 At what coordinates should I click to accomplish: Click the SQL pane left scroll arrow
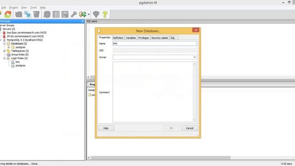click(x=88, y=77)
